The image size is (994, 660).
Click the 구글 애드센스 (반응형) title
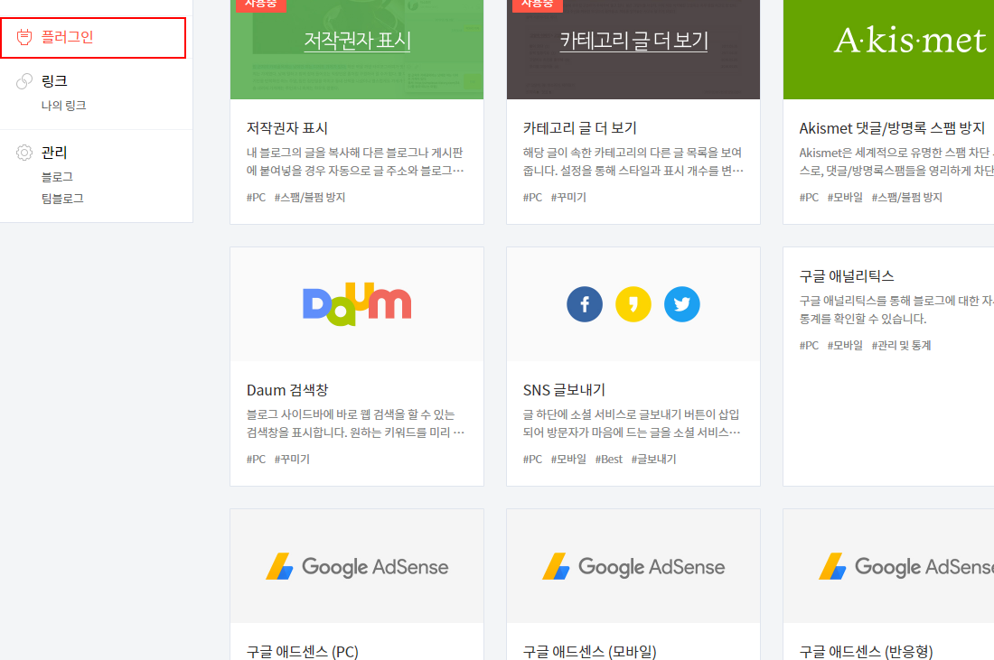[x=866, y=652]
